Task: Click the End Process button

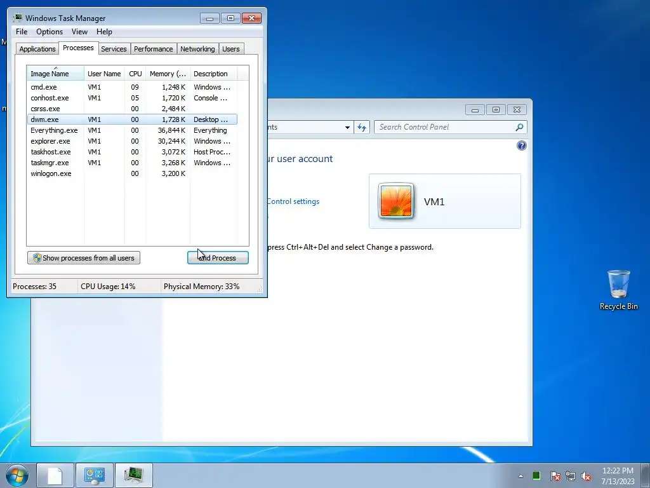Action: point(218,258)
